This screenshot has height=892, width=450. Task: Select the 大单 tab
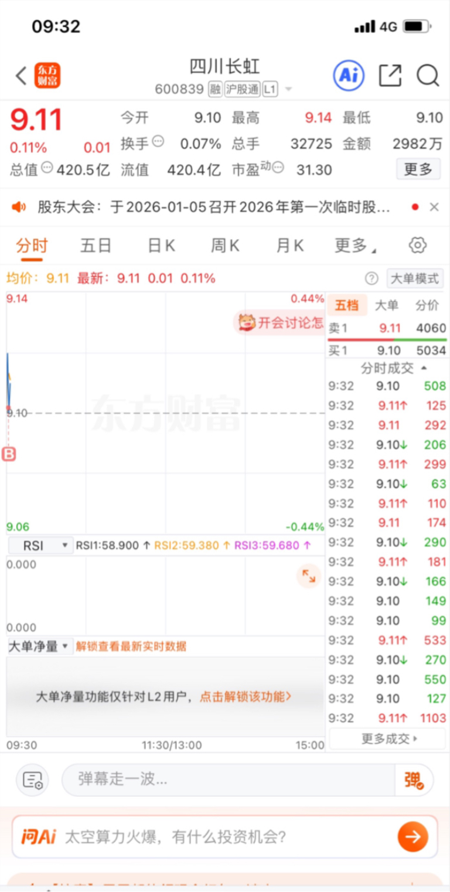tap(387, 305)
